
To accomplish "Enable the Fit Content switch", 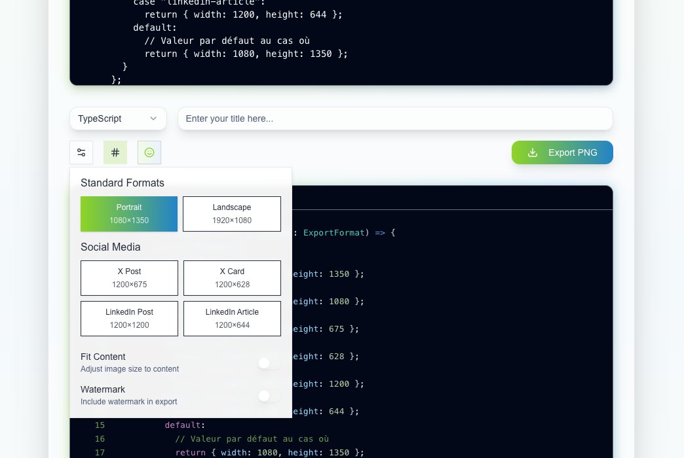I will pyautogui.click(x=269, y=363).
